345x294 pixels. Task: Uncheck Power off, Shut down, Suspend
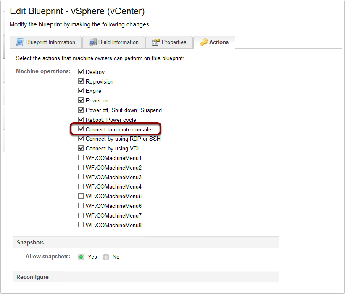pyautogui.click(x=81, y=110)
